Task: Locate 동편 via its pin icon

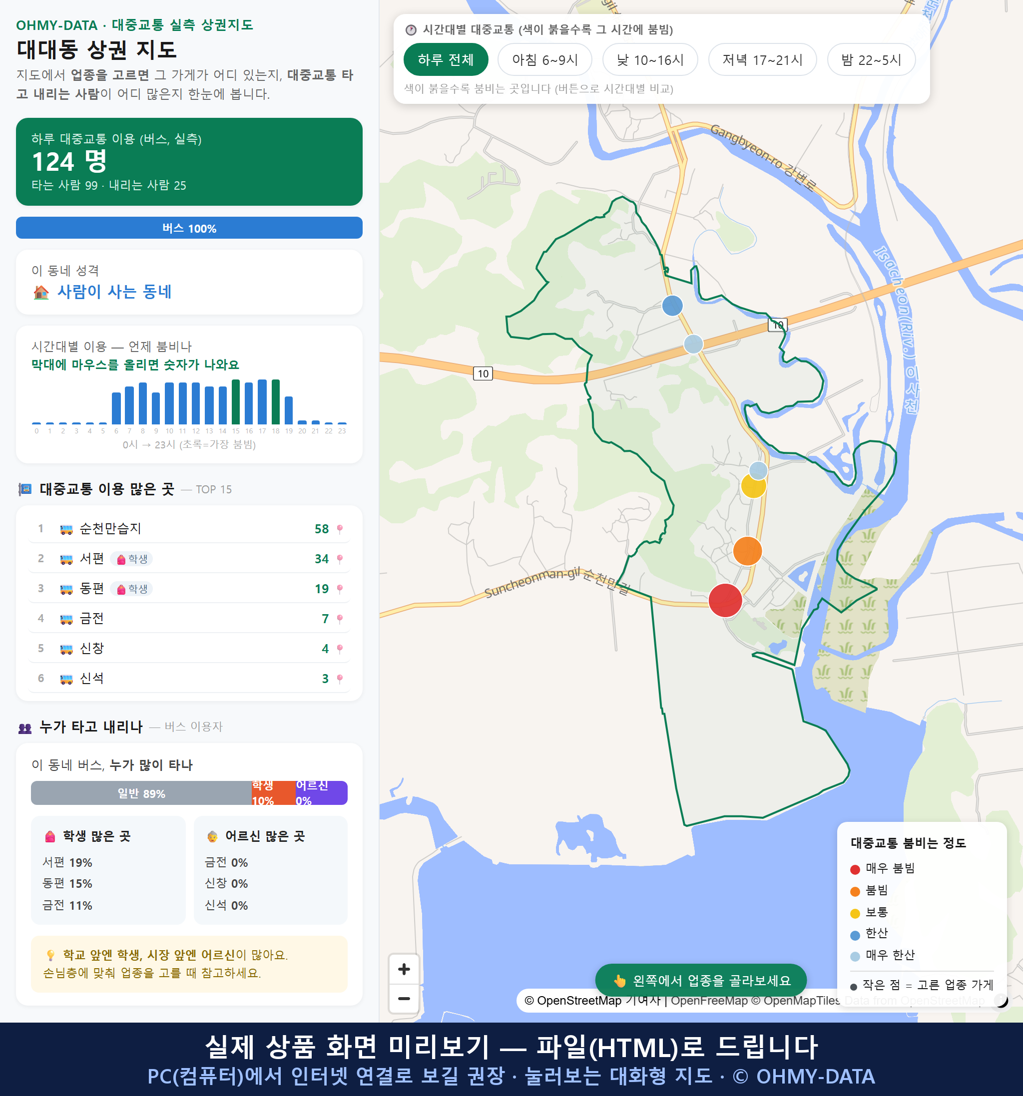Action: point(340,589)
